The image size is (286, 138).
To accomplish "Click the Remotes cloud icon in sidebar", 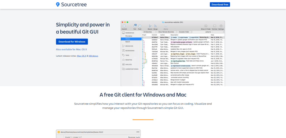I will point(123,60).
